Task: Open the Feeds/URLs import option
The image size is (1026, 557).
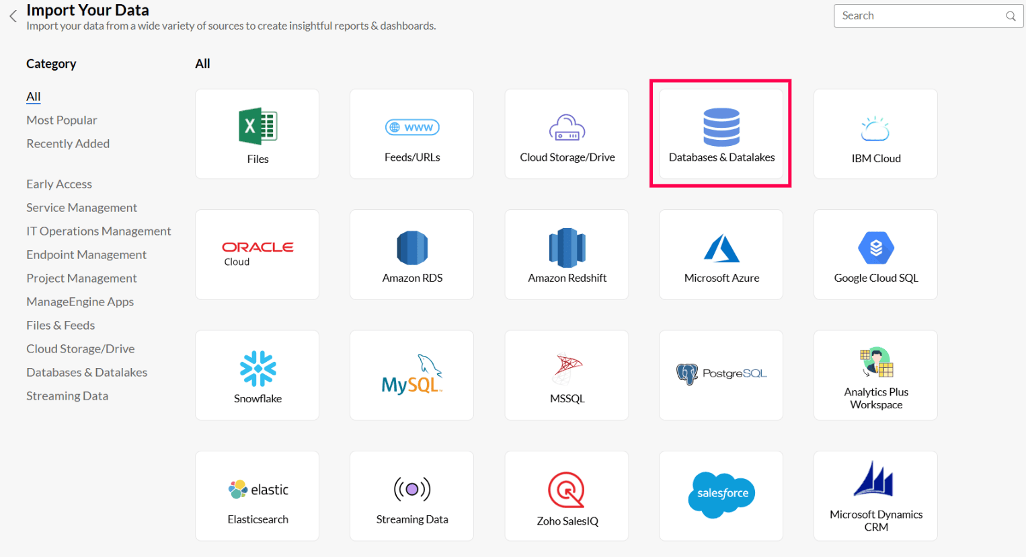Action: coord(411,134)
